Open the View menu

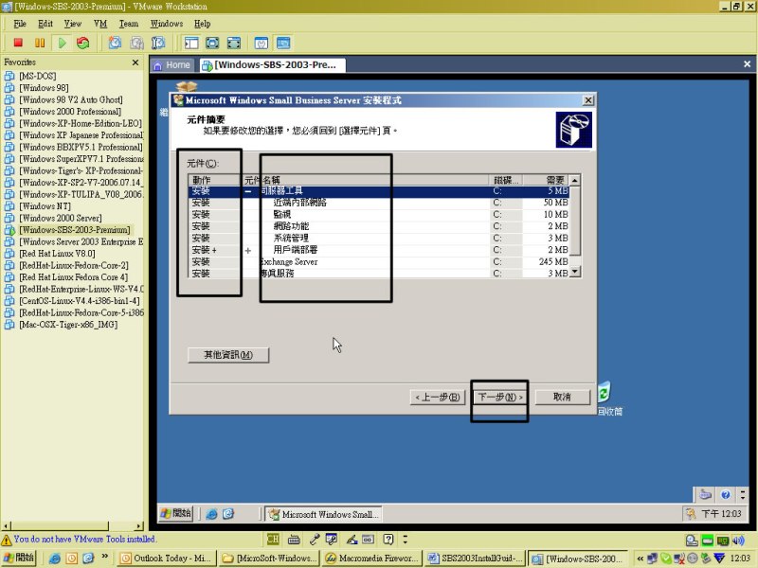click(73, 24)
